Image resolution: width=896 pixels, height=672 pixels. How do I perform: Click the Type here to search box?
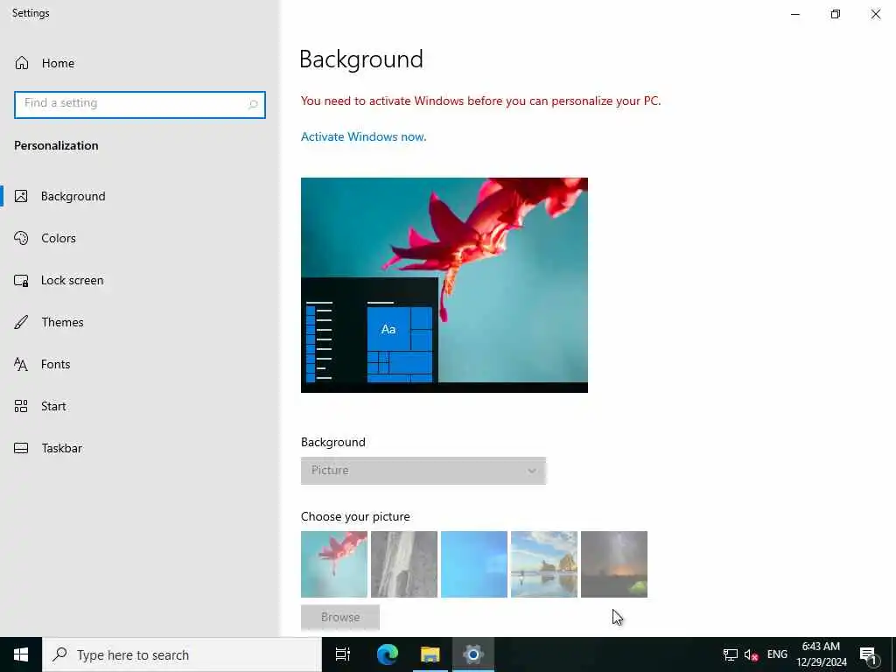pos(182,654)
